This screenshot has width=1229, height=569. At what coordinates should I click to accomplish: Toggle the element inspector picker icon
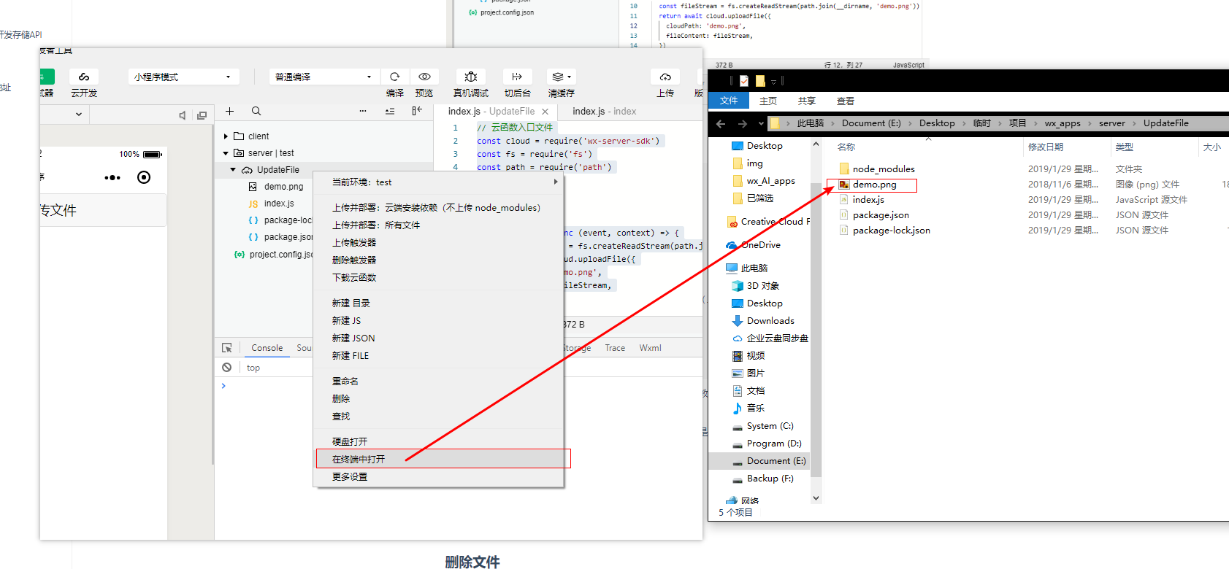coord(227,348)
